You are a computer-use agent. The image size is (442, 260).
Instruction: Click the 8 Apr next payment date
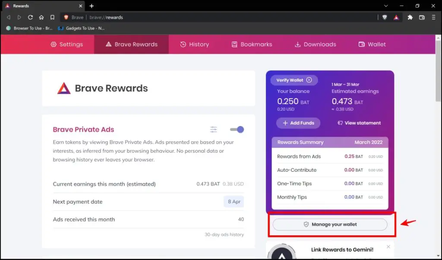(234, 201)
